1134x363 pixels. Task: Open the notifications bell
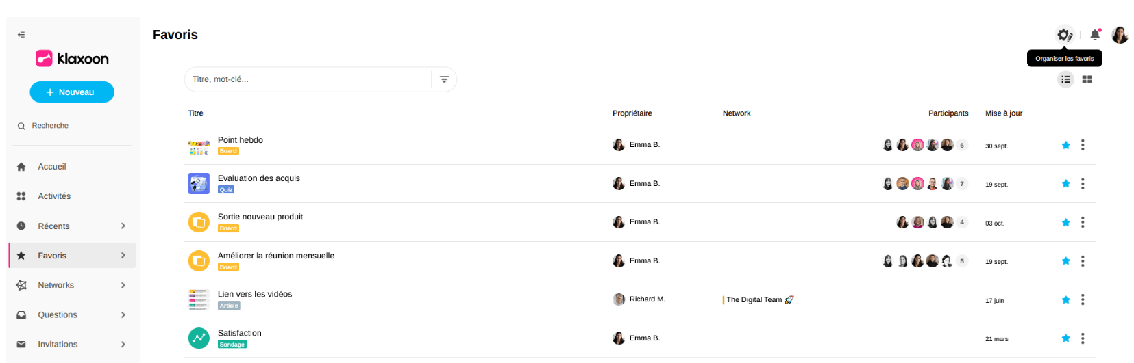(x=1095, y=35)
